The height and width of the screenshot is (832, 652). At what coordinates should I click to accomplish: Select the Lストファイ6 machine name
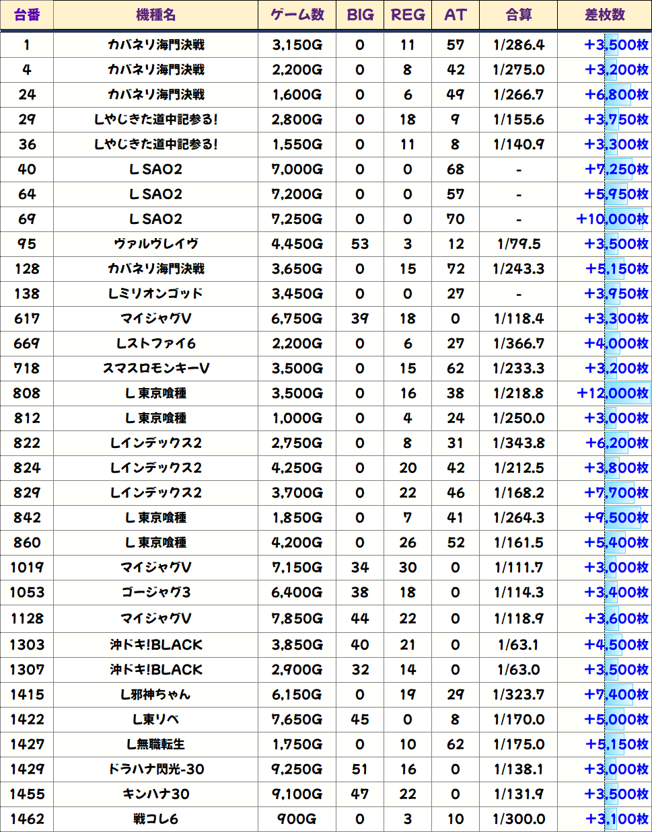(155, 344)
